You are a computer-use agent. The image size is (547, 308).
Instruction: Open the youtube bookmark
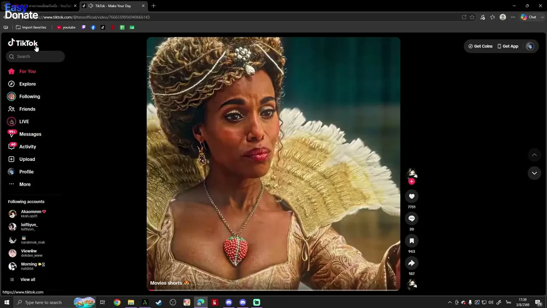click(x=66, y=27)
